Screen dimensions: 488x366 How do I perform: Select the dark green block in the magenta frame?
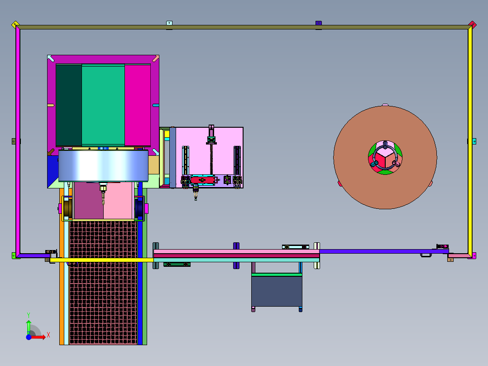(69, 105)
